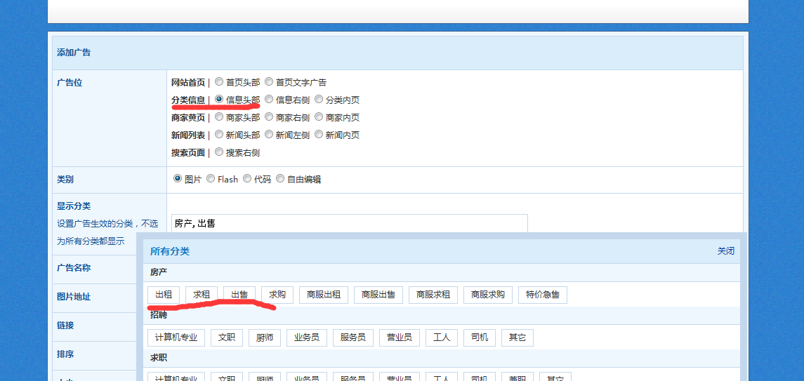Select the 新闻左侧 radio option
804x381 pixels.
point(269,135)
